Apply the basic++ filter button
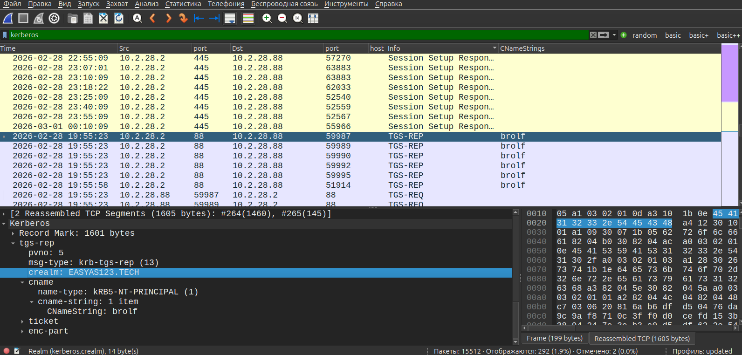 728,35
